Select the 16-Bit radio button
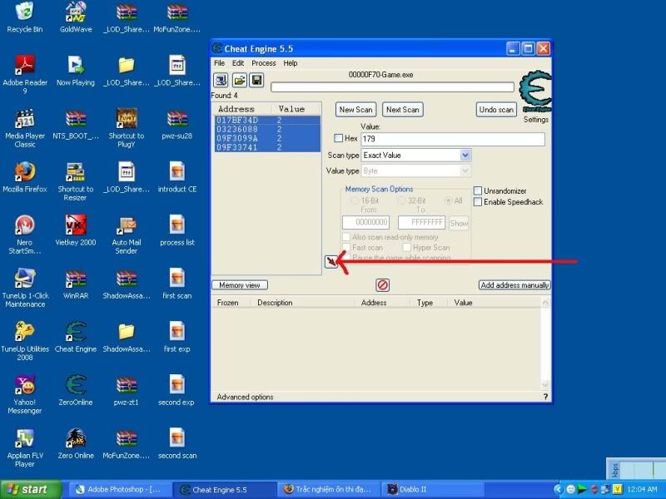This screenshot has height=499, width=666. 355,200
